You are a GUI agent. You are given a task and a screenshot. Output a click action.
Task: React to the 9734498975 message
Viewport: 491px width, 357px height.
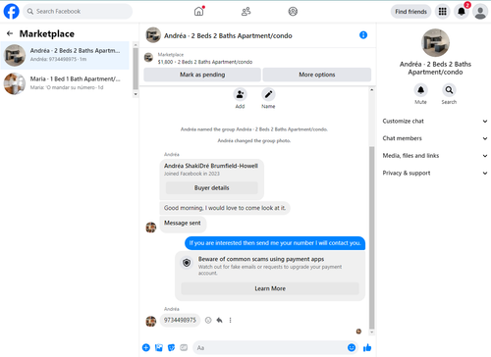pyautogui.click(x=208, y=320)
